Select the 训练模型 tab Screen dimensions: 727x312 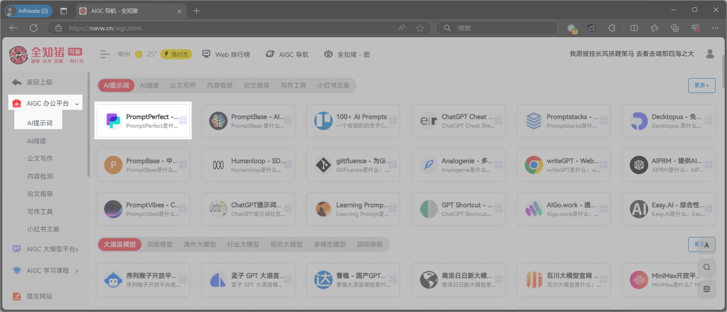160,244
